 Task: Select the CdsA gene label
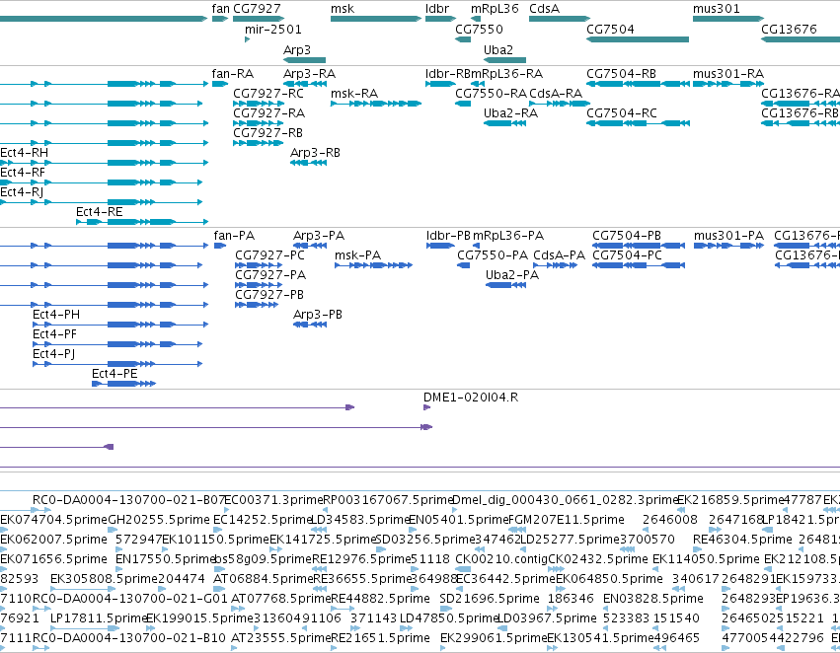pos(544,9)
